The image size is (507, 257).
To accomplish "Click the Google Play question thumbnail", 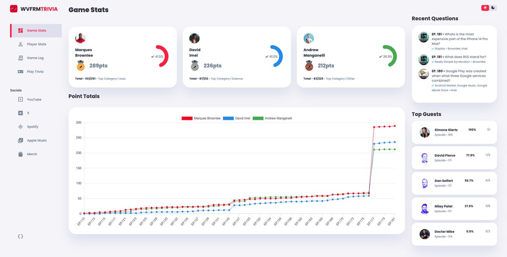I will tap(424, 74).
